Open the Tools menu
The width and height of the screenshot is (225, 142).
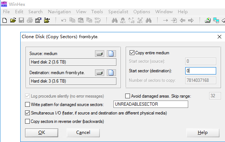pyautogui.click(x=97, y=12)
